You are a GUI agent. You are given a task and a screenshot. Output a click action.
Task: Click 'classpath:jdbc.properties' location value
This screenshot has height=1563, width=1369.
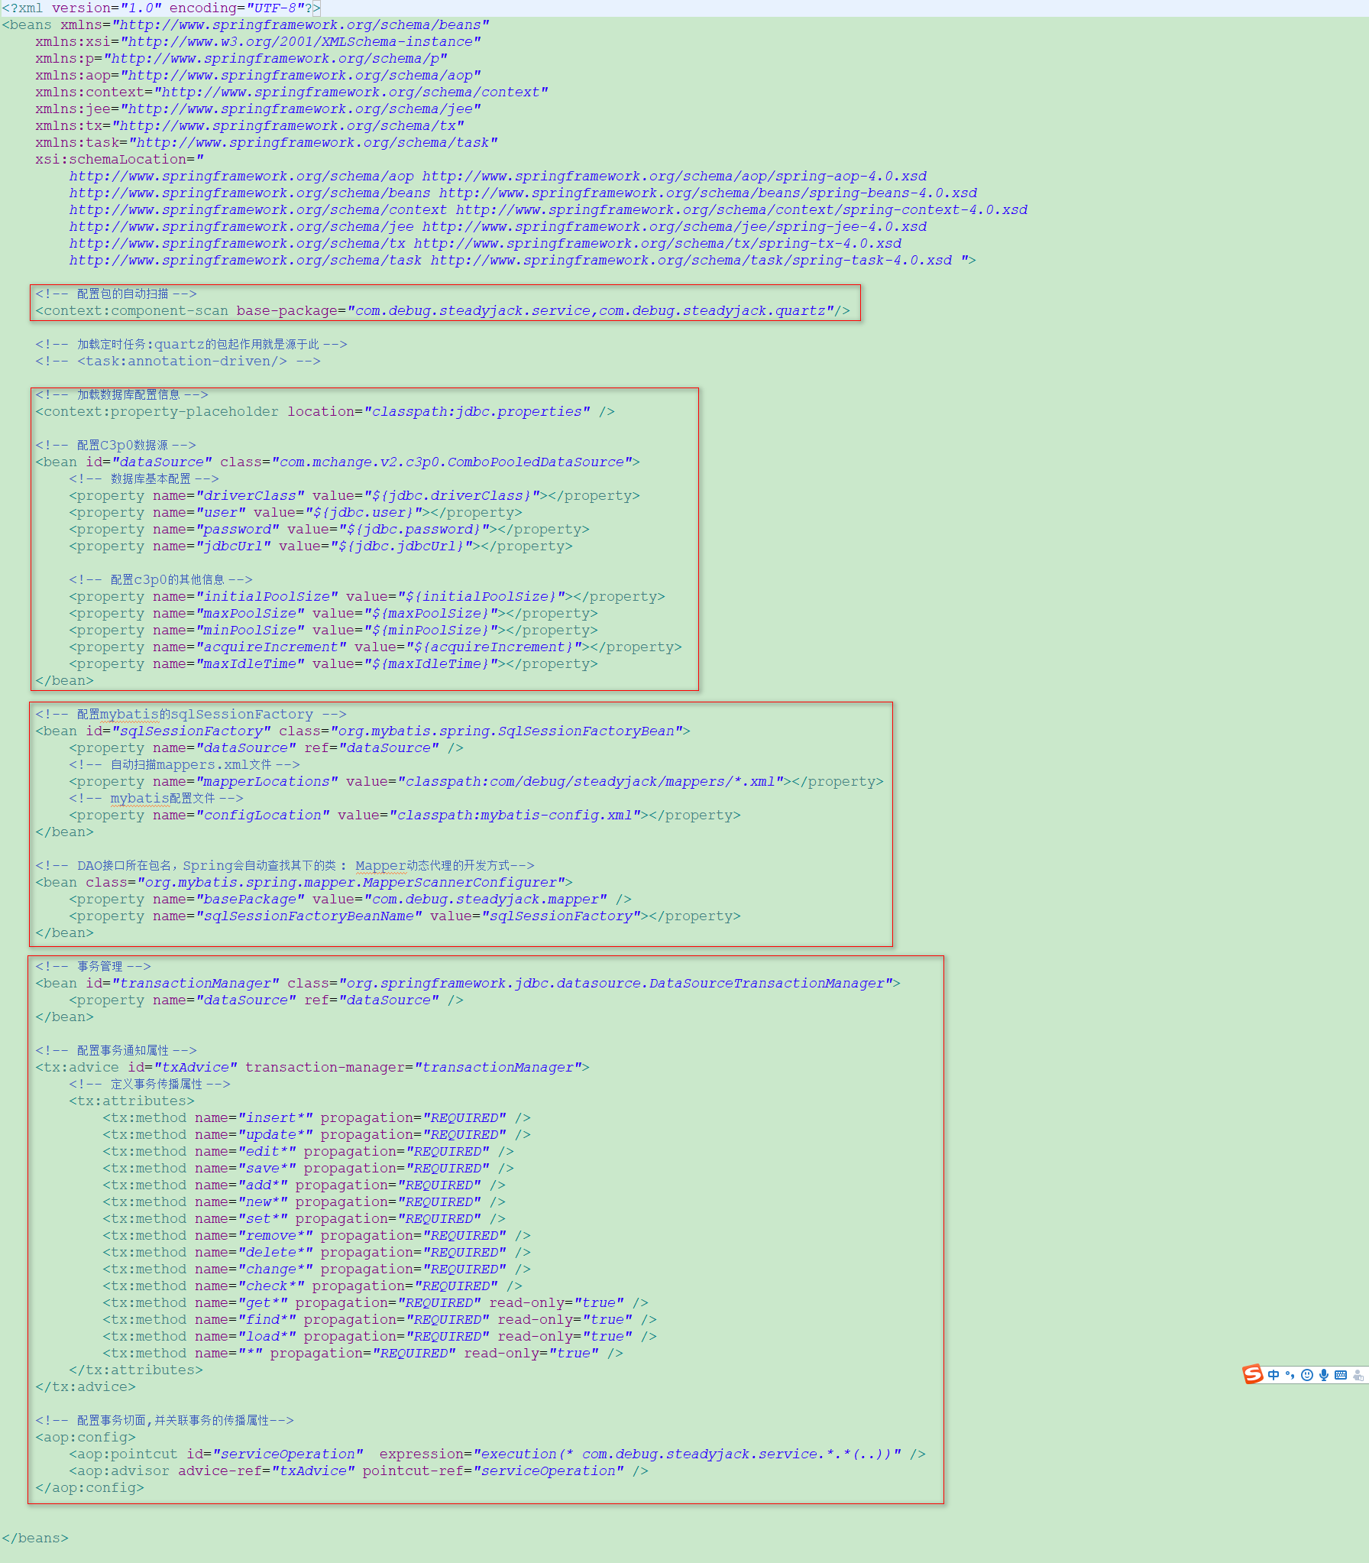click(x=477, y=412)
